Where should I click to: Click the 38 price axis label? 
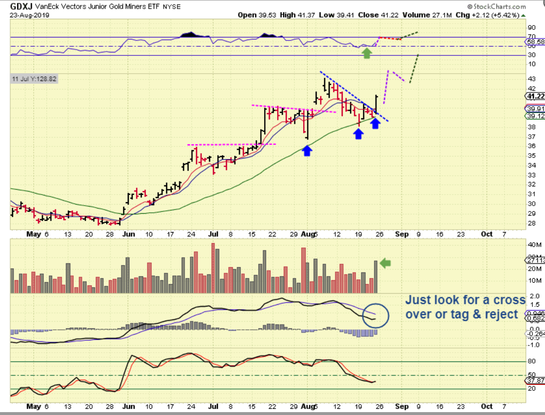pyautogui.click(x=532, y=127)
